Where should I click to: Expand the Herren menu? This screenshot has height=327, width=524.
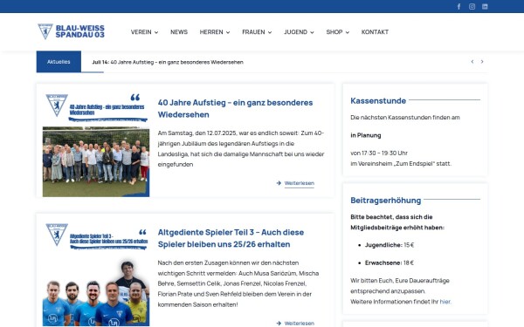coord(215,32)
